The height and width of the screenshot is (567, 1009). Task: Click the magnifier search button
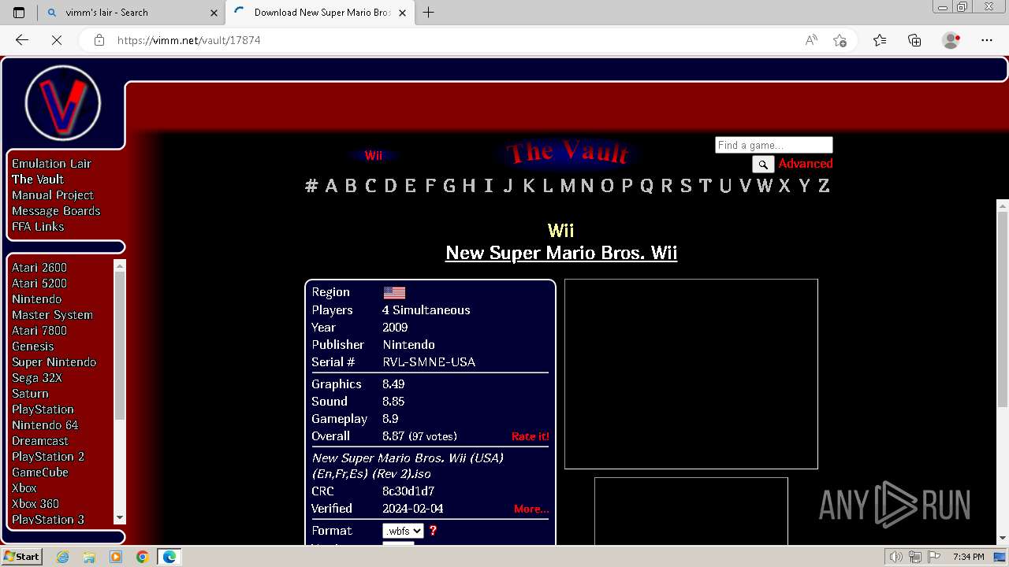click(763, 164)
